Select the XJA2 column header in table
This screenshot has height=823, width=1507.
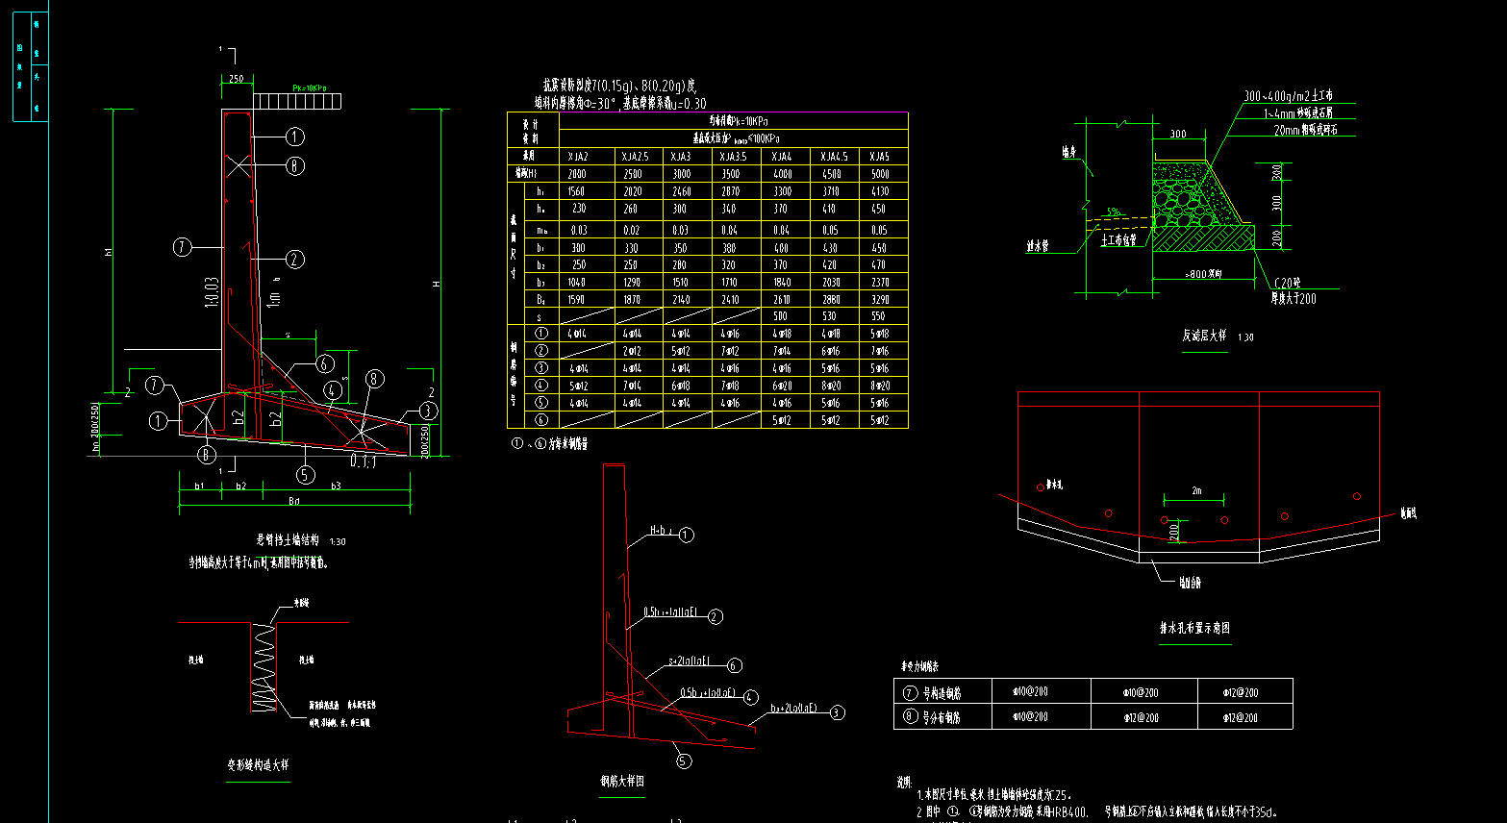point(577,157)
